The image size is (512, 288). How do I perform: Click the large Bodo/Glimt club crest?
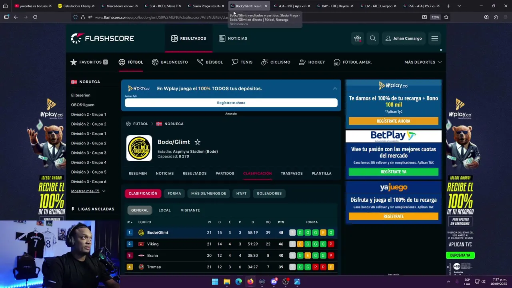click(x=139, y=148)
